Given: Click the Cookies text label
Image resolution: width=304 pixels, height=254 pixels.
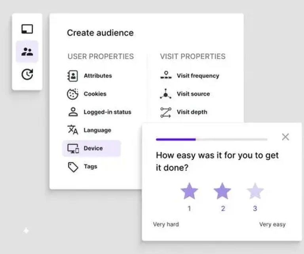Looking at the screenshot, I should click(x=95, y=94).
